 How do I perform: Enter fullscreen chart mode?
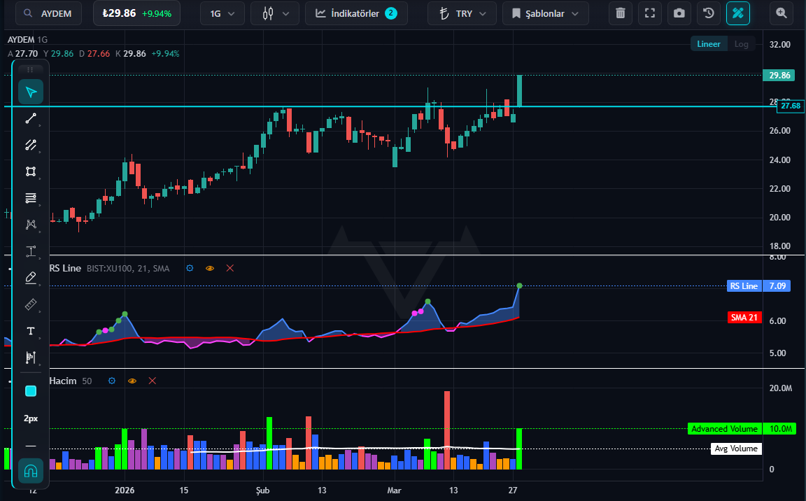point(650,13)
